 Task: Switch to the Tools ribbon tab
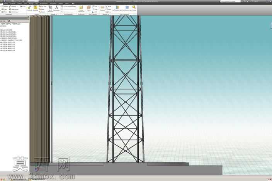pyautogui.click(x=25, y=3)
